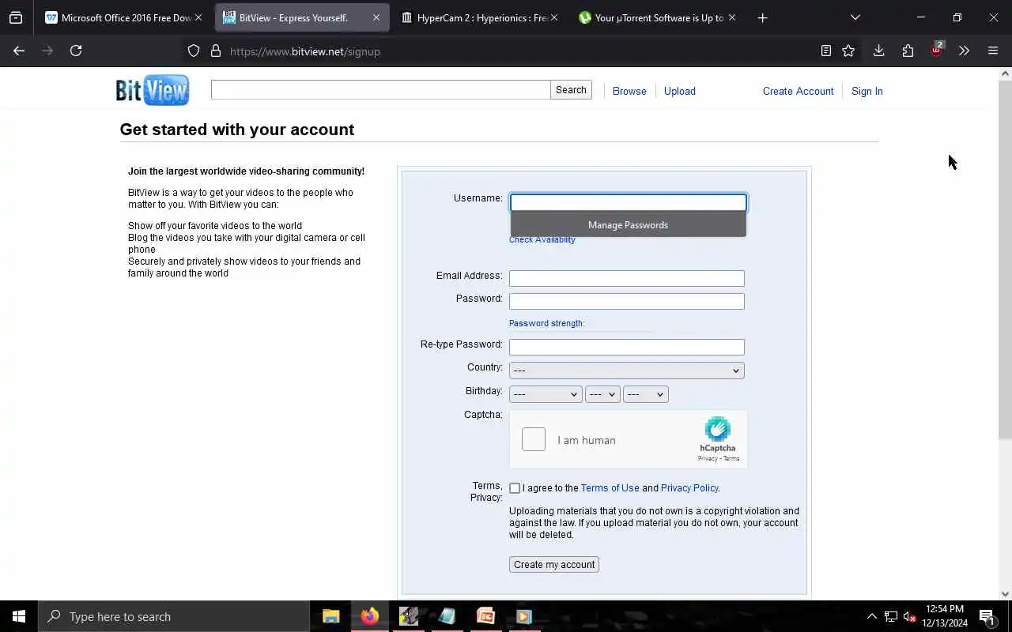Click the Windows taskbar search box
The image size is (1012, 632).
click(x=174, y=616)
